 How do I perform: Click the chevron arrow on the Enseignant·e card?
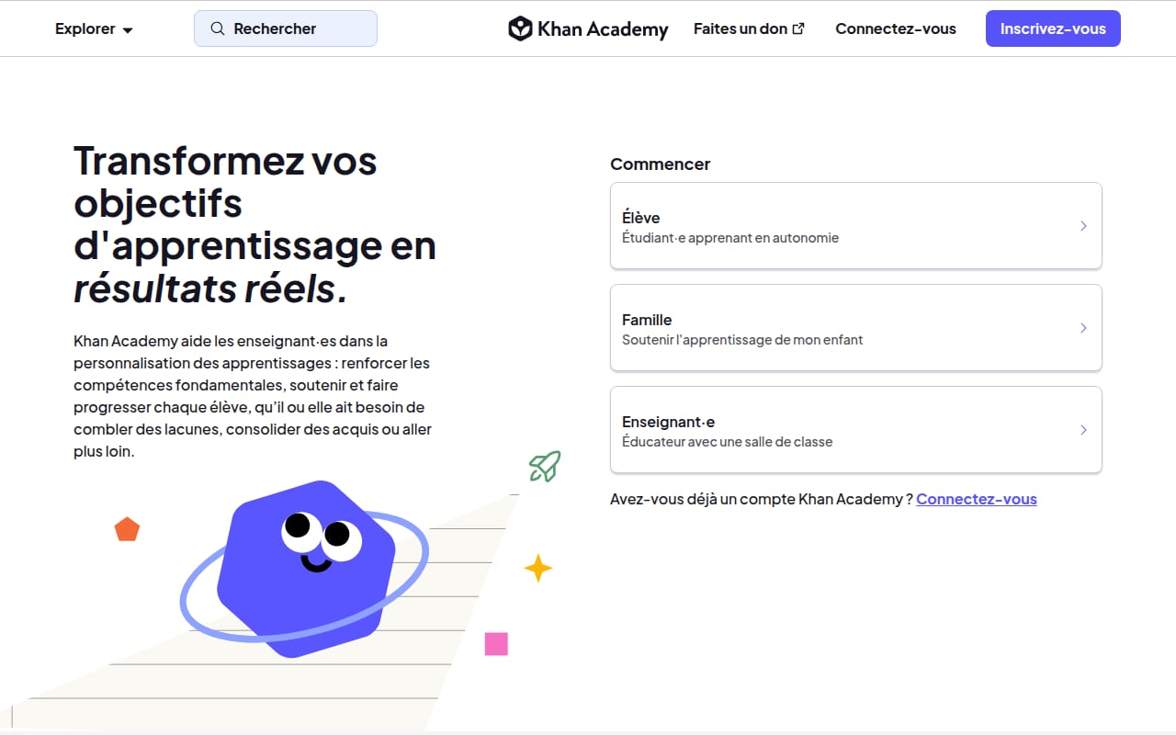point(1083,430)
